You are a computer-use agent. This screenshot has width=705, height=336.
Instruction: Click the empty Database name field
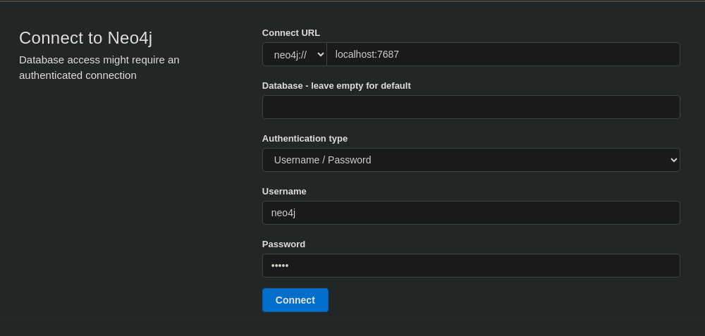pos(470,107)
